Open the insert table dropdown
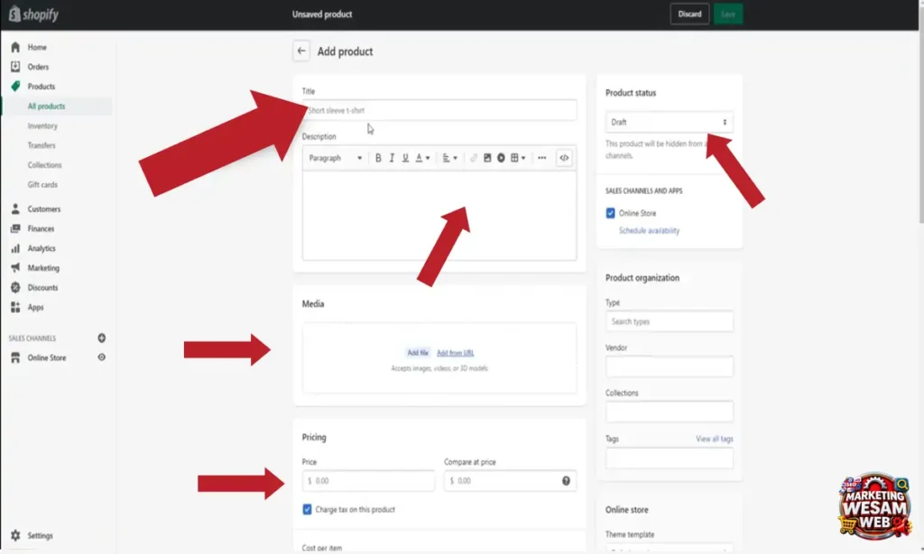The width and height of the screenshot is (924, 554). pyautogui.click(x=518, y=158)
